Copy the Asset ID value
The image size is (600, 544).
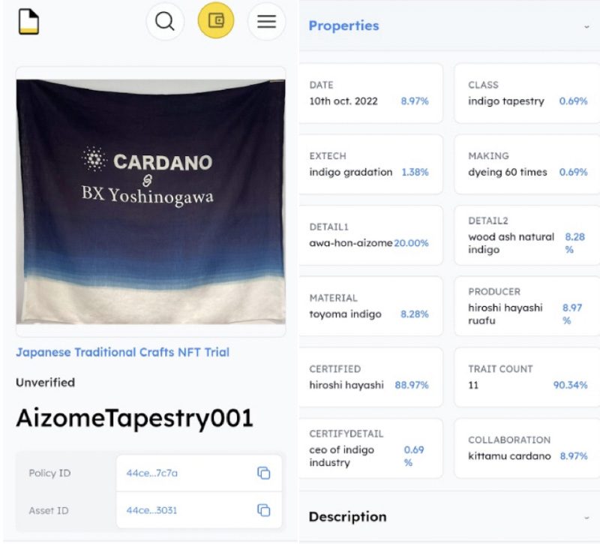263,510
